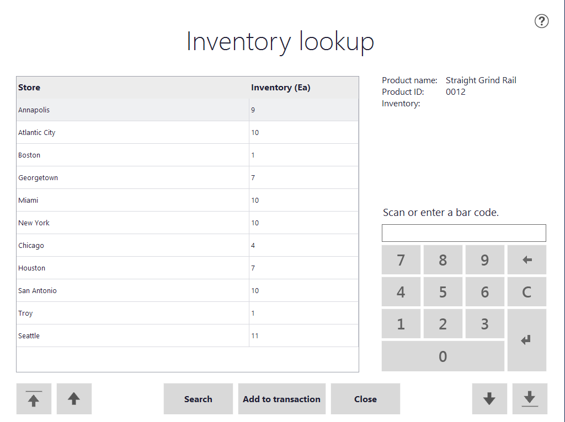Viewport: 565px width, 422px height.
Task: Tap number 5 on the keypad
Action: (x=443, y=292)
